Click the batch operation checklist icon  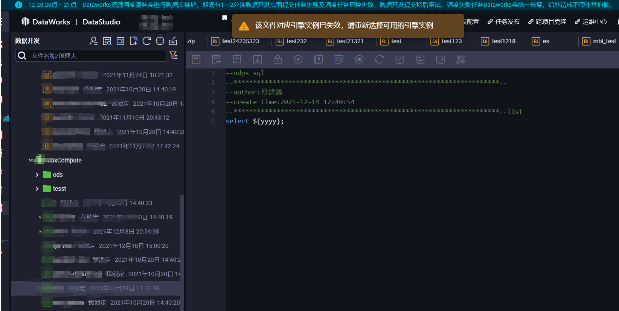[120, 41]
